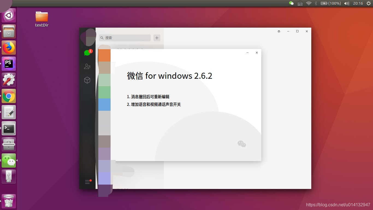Launch Files manager from the launcher
Screen dimensions: 373x210
point(9,31)
